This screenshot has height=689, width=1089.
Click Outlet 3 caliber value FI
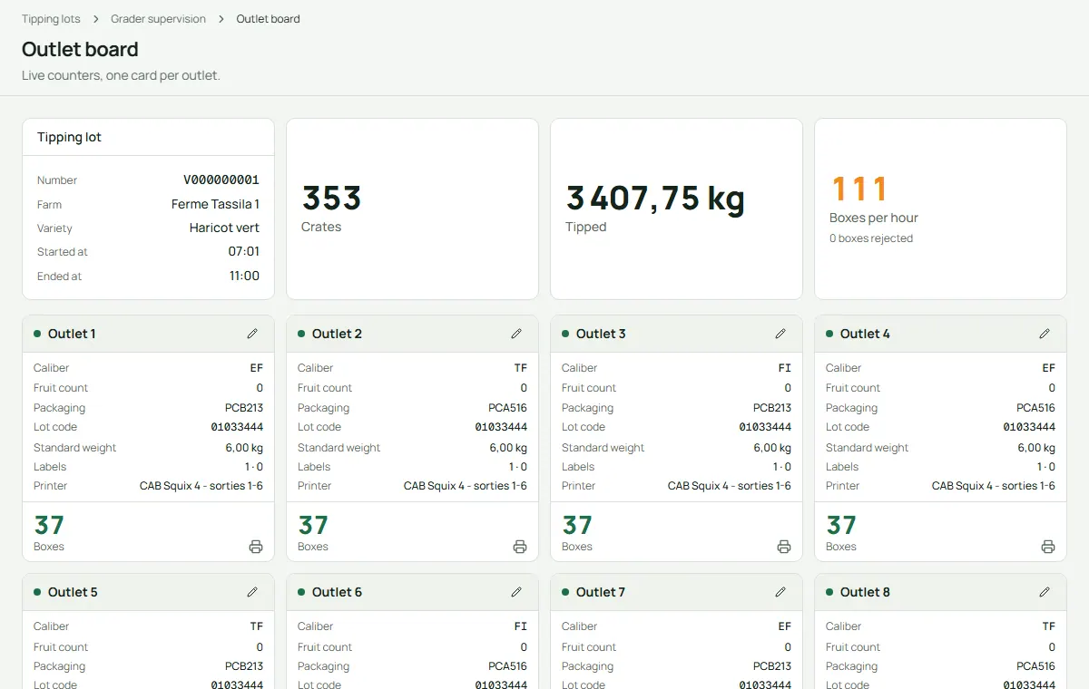[x=785, y=368]
